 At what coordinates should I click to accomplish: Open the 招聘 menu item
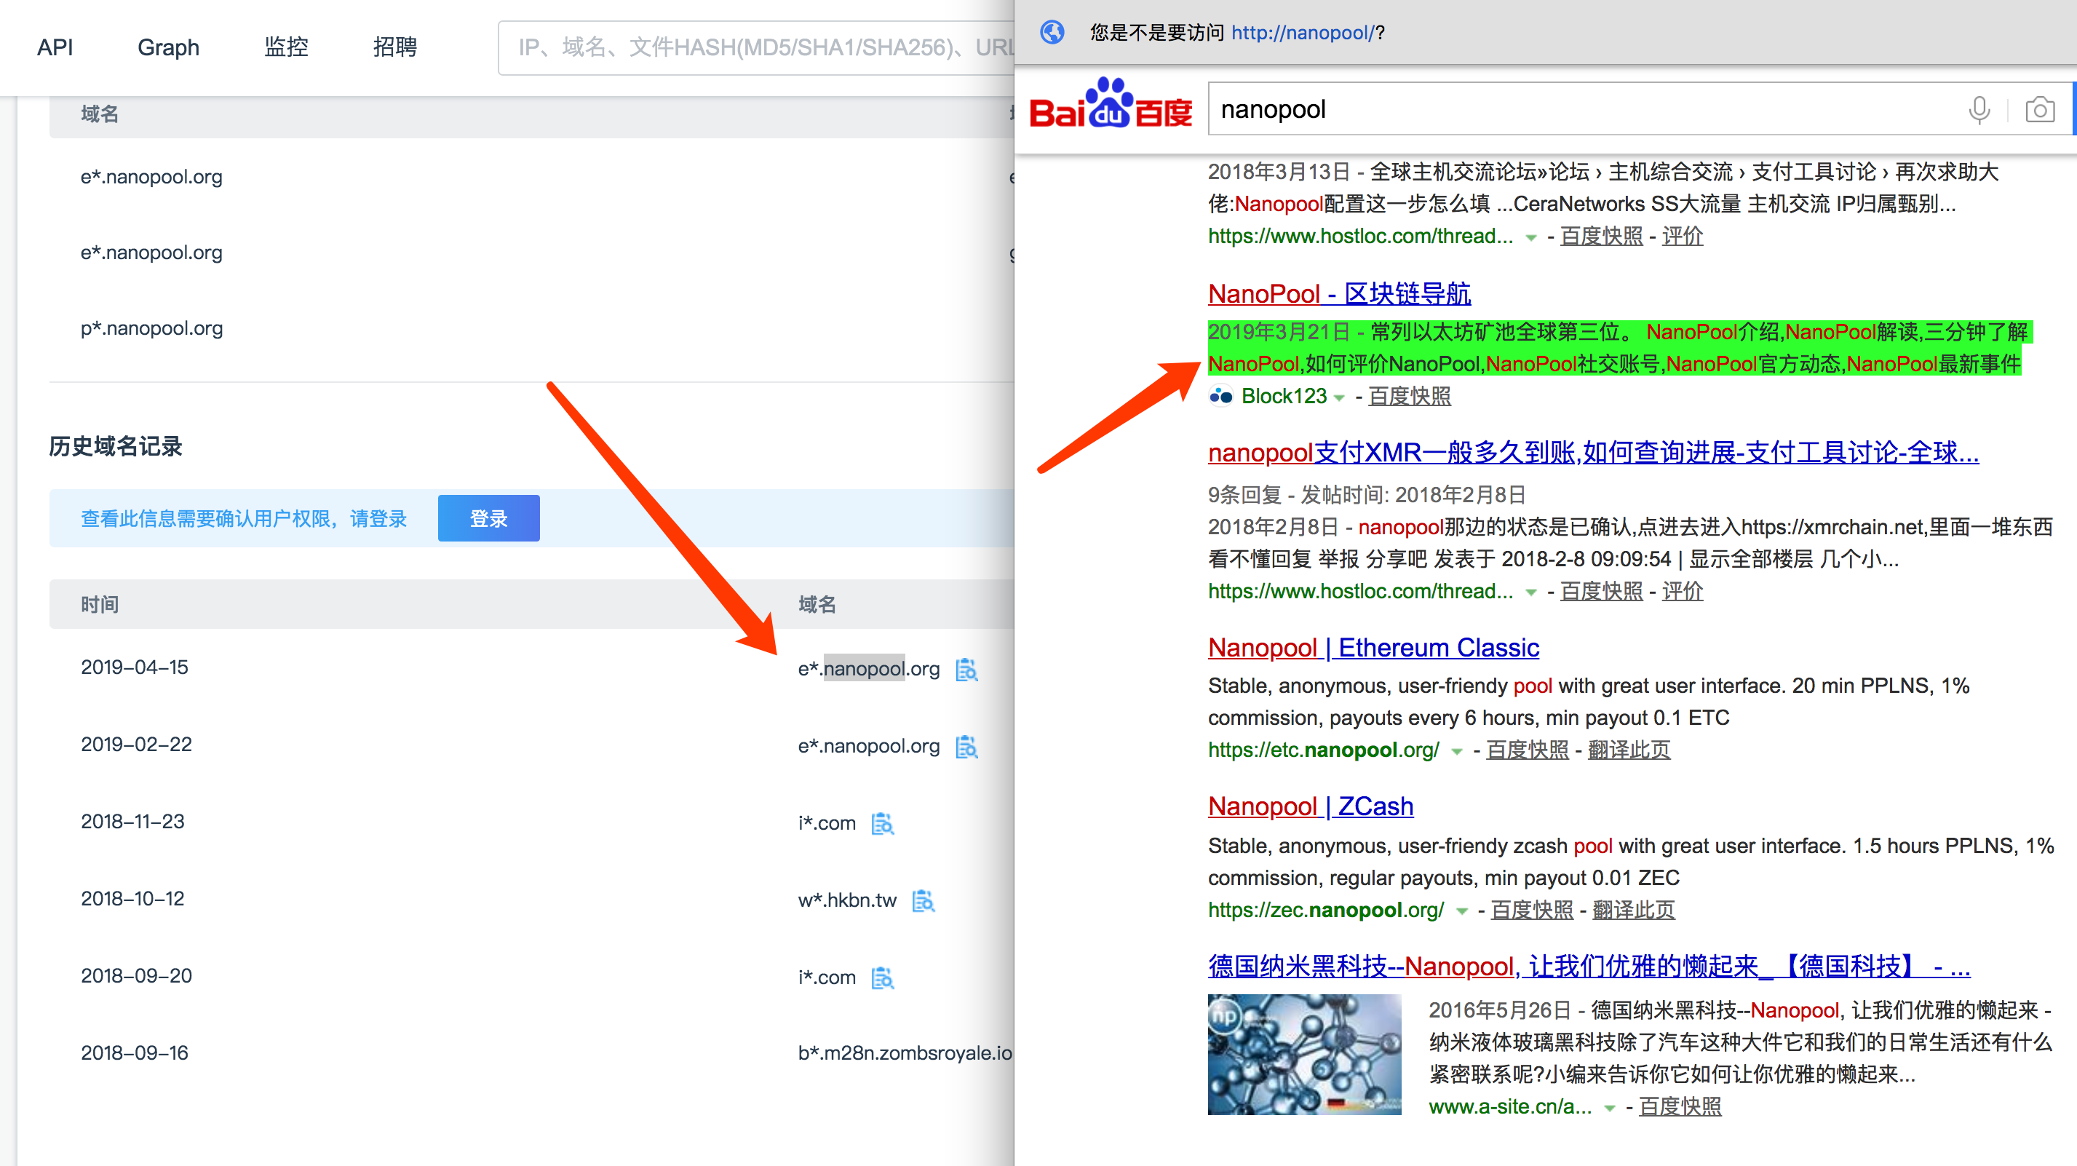(395, 47)
